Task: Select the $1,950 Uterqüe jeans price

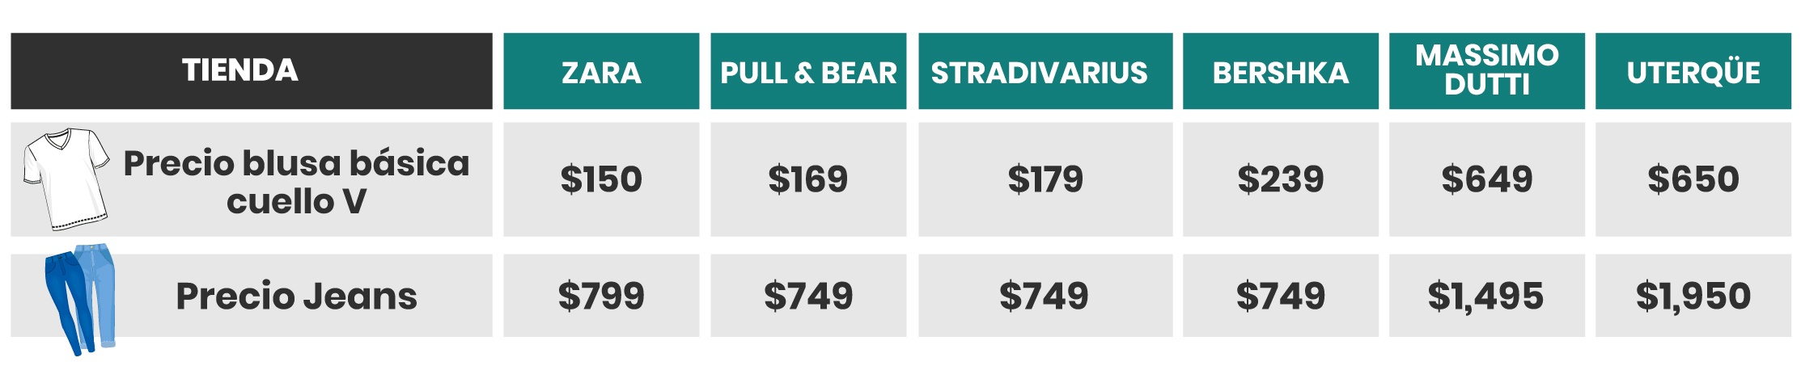Action: [1693, 296]
